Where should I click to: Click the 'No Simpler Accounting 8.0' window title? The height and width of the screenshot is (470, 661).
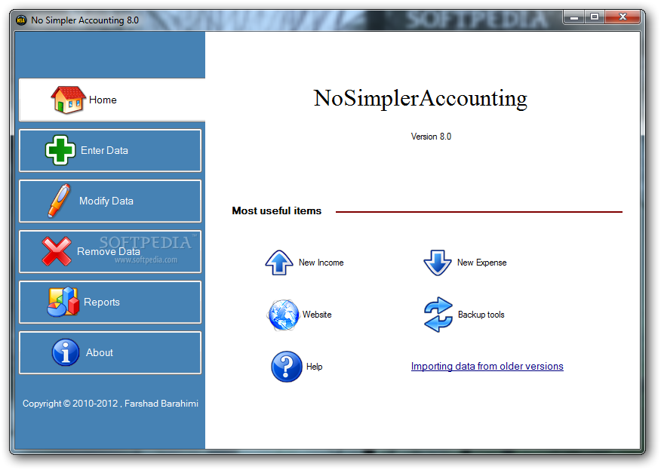85,20
